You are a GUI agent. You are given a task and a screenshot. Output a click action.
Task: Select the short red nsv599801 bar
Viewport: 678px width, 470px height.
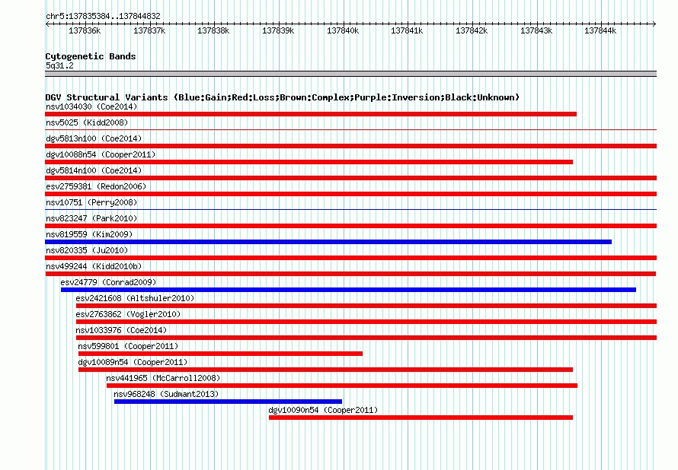point(220,354)
